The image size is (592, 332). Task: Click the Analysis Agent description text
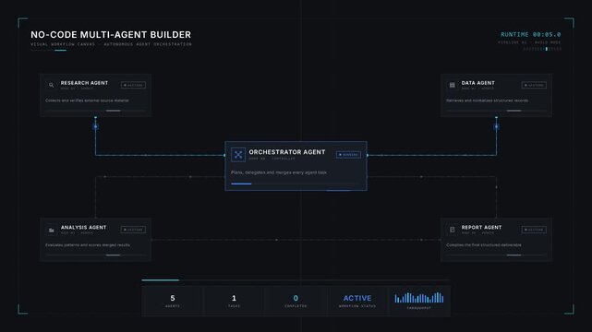tap(88, 245)
